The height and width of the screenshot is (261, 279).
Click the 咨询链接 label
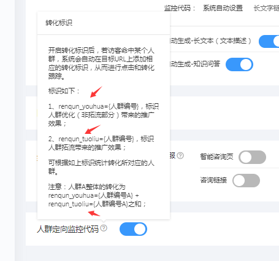213,180
